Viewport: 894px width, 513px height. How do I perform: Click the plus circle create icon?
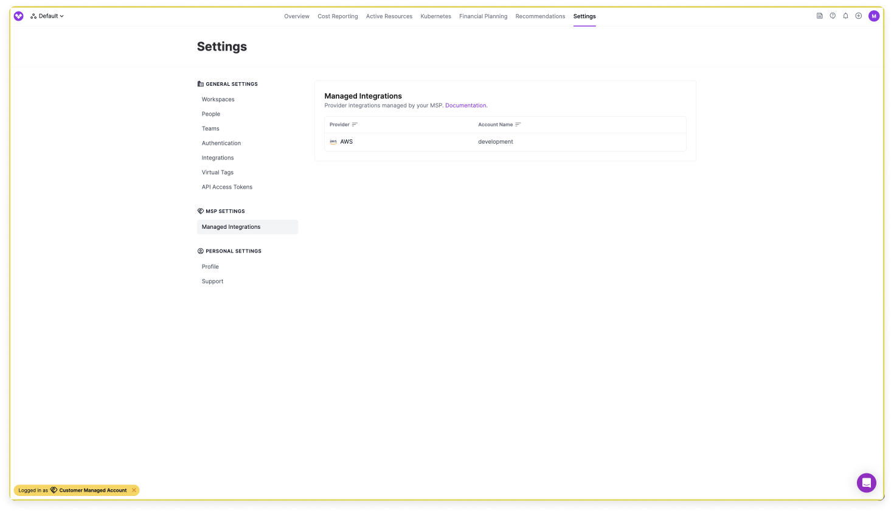[x=859, y=16]
